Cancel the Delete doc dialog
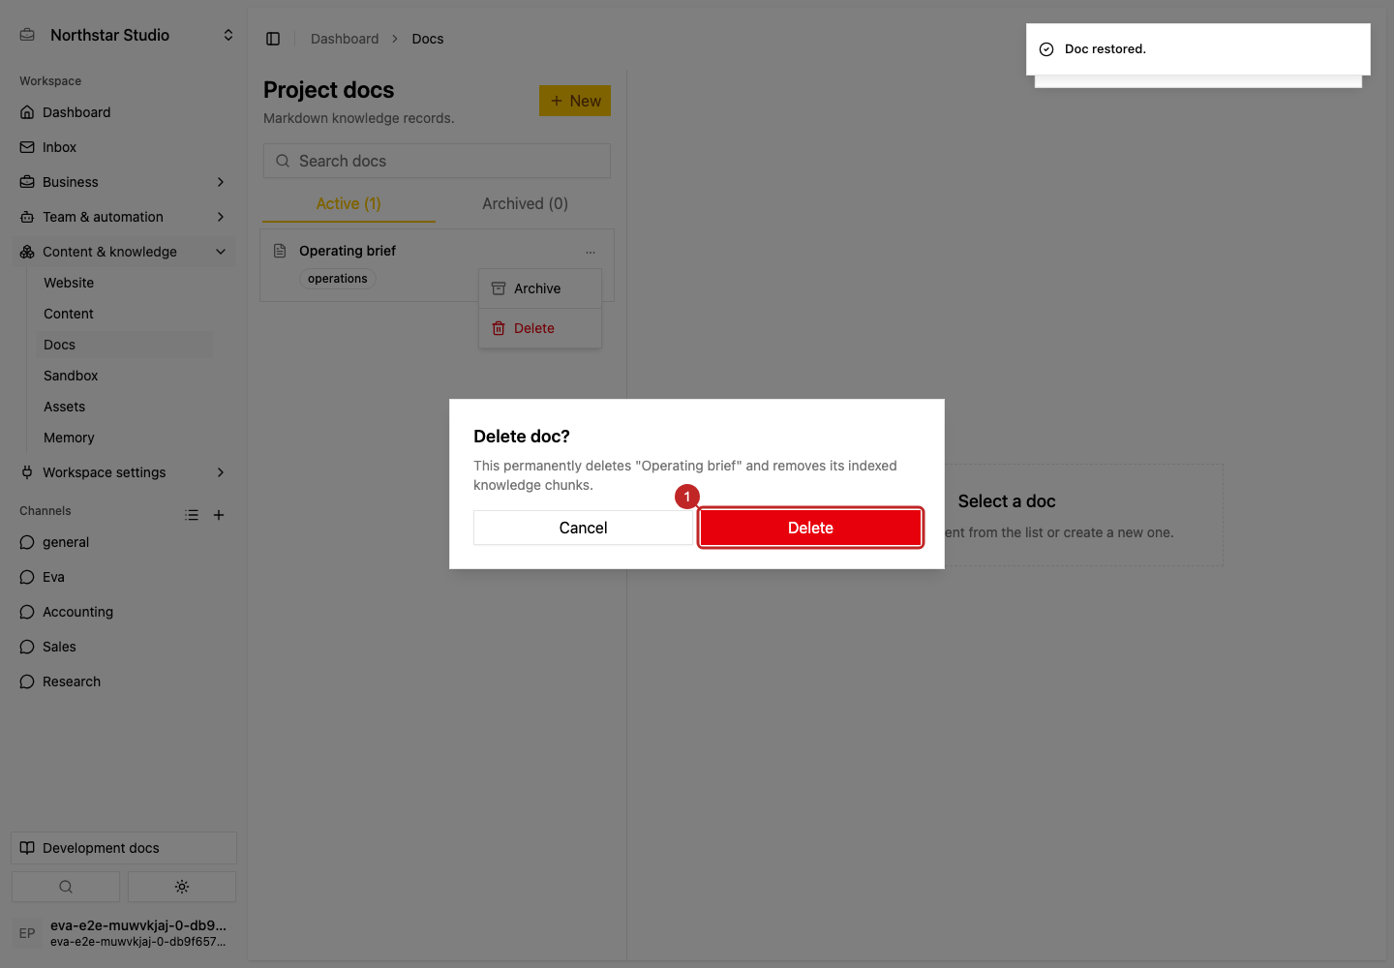Screen dimensions: 1394x968 tap(583, 528)
